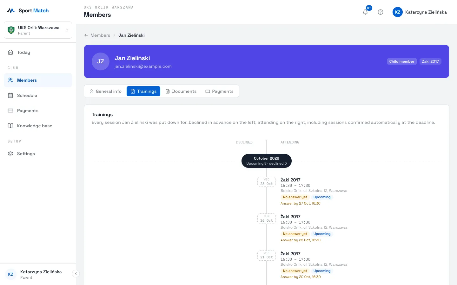Open Schedule in the sidebar
This screenshot has height=285, width=457.
click(38, 95)
